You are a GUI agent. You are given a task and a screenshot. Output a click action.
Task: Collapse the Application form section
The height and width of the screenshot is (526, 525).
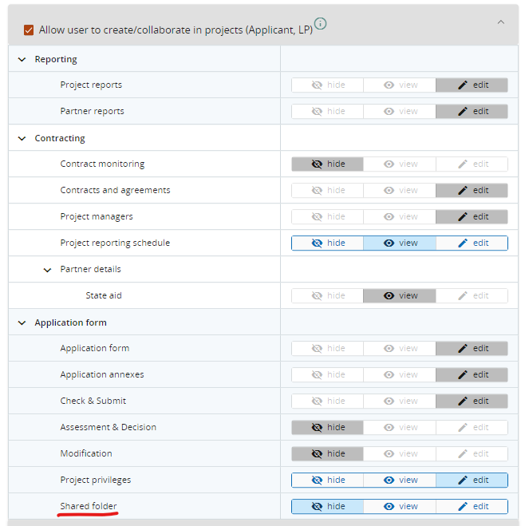(22, 323)
